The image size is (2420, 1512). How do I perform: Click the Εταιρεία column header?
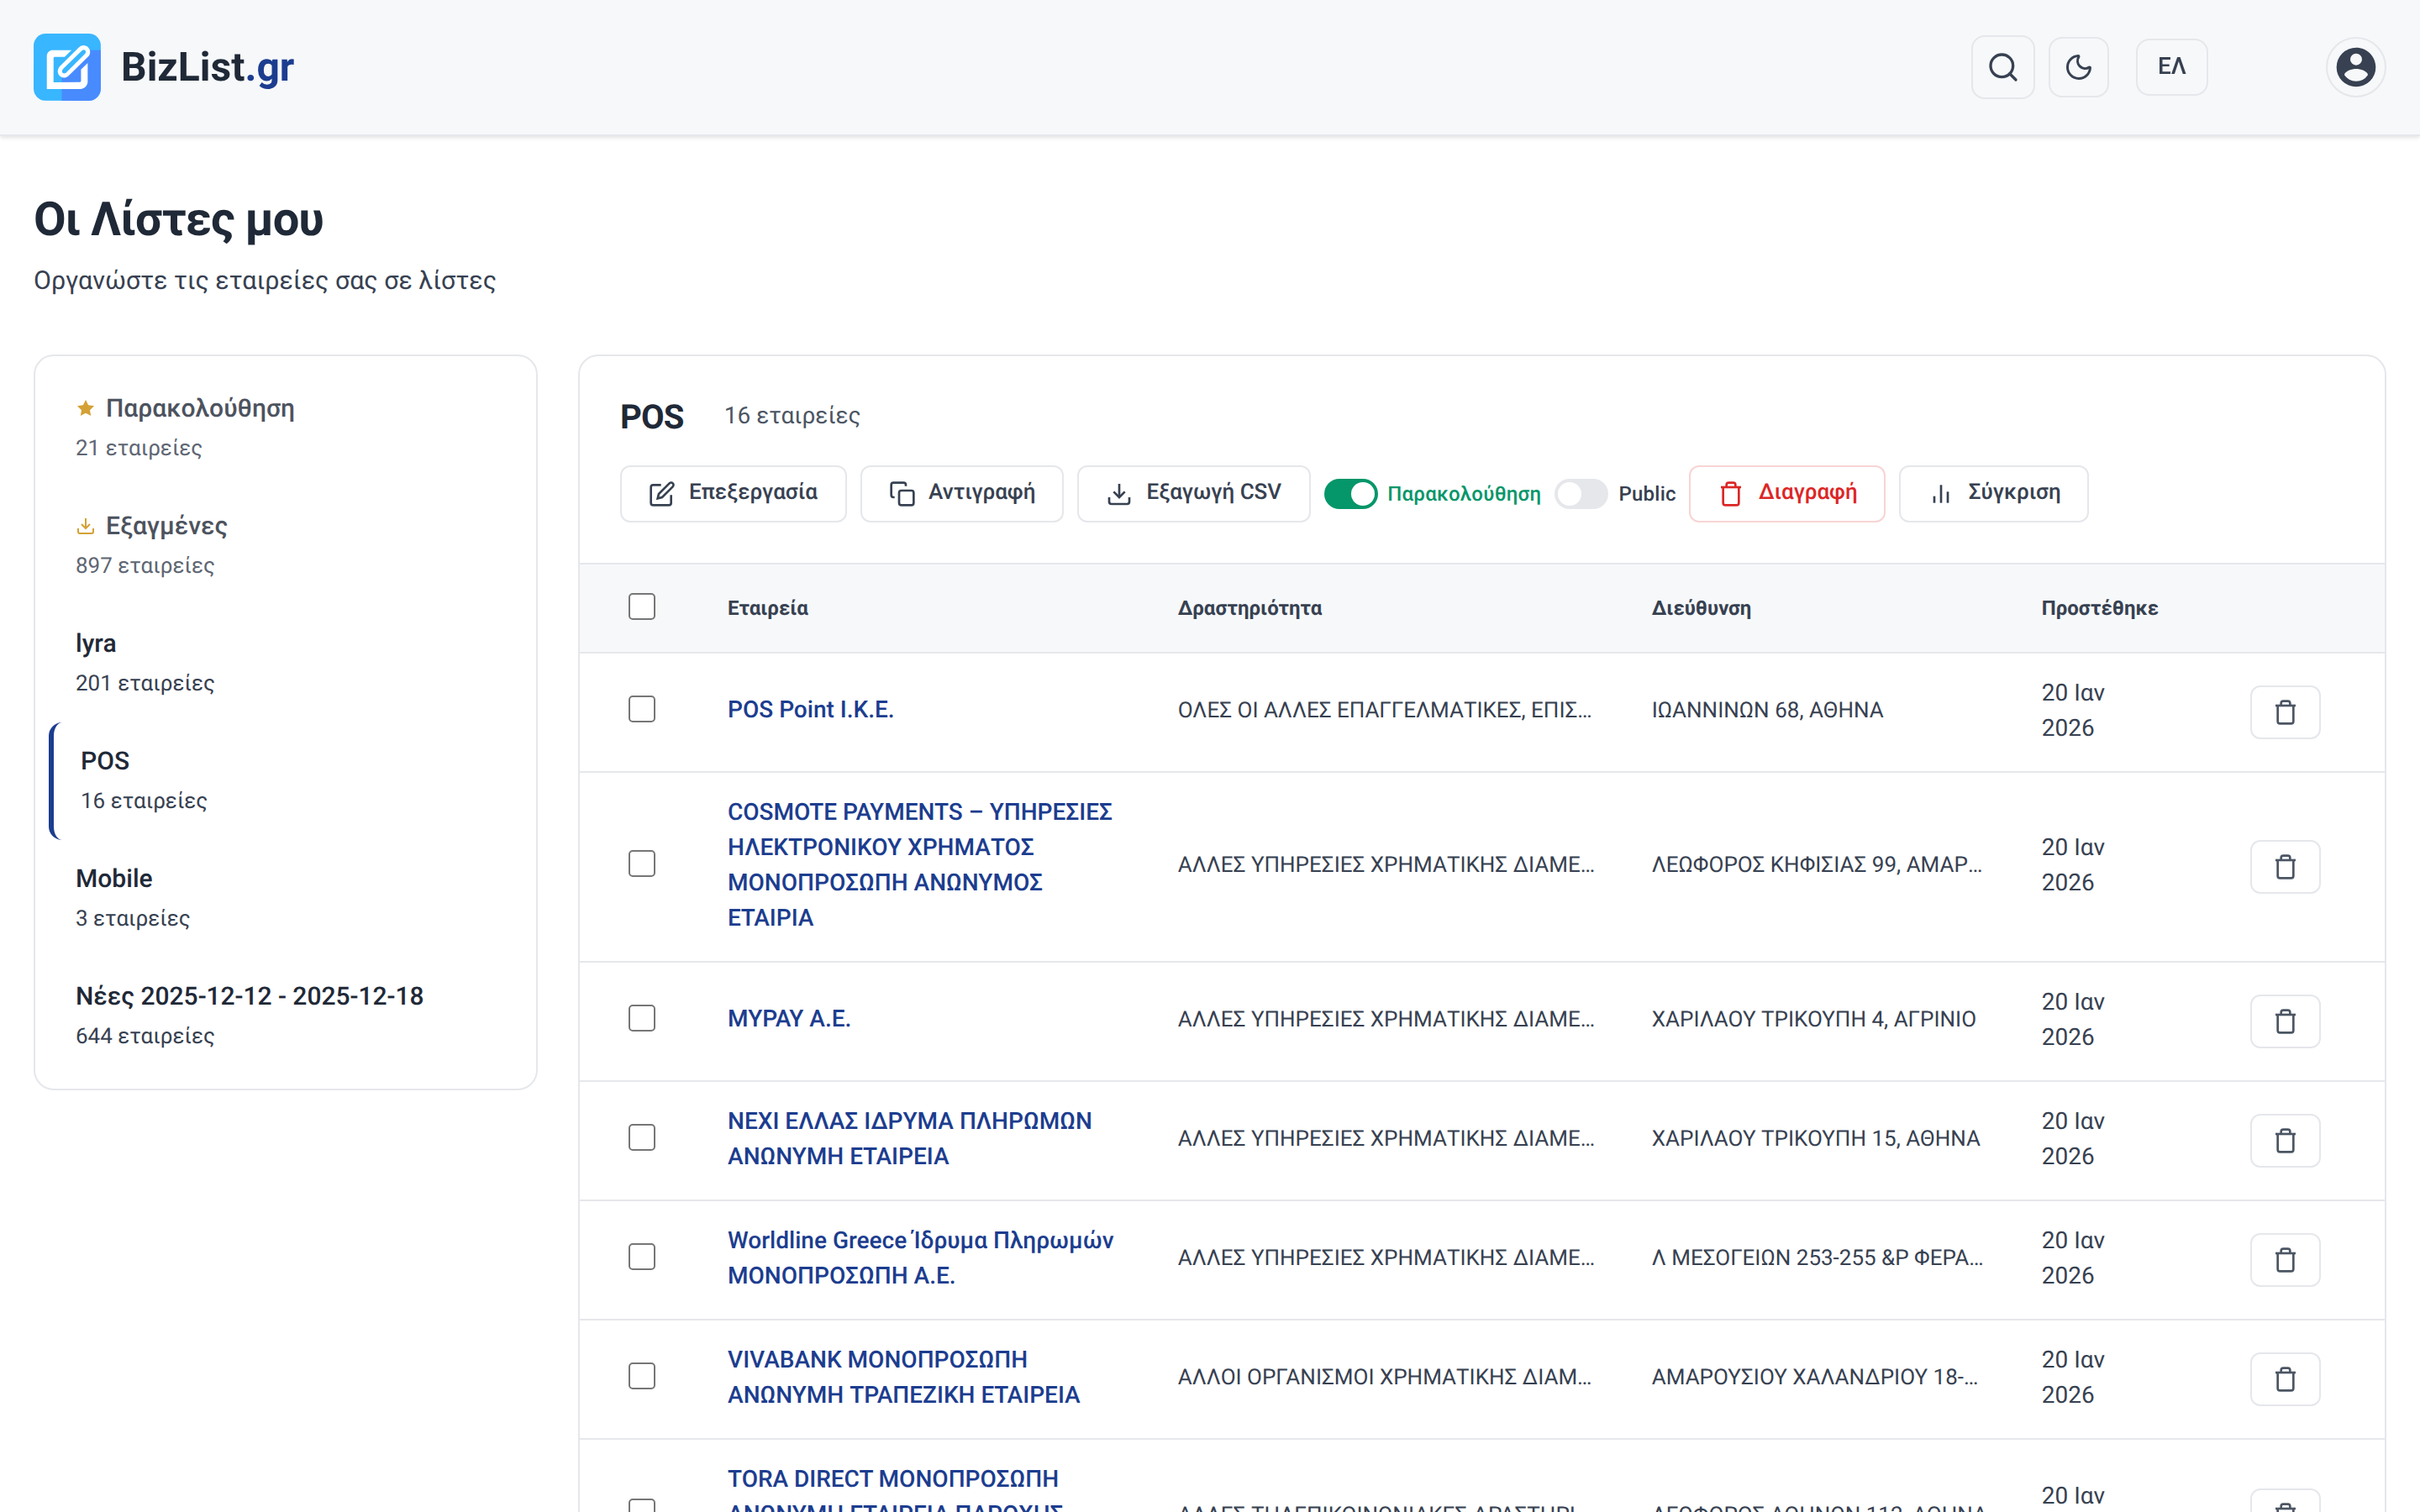[768, 608]
